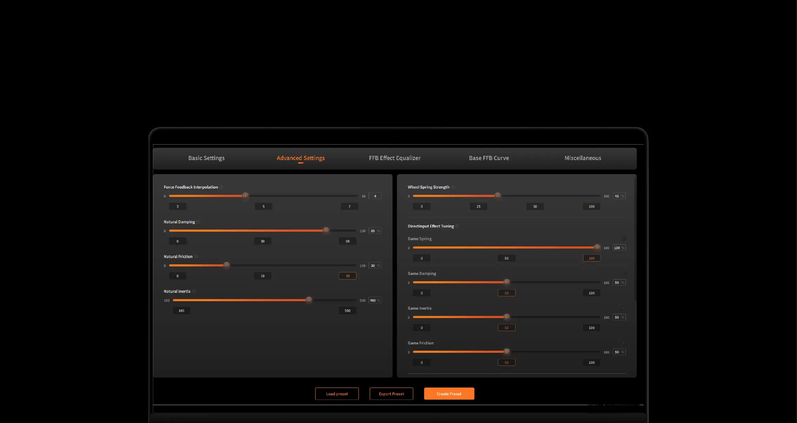
Task: Click the Natural Inertia slider handle
Action: [x=309, y=300]
